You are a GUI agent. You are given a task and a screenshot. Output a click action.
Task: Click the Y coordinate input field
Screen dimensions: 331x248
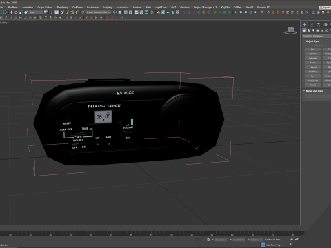pos(239,240)
